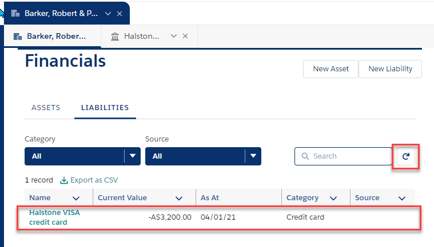Click the New Liability button
This screenshot has width=434, height=247.
coord(391,69)
